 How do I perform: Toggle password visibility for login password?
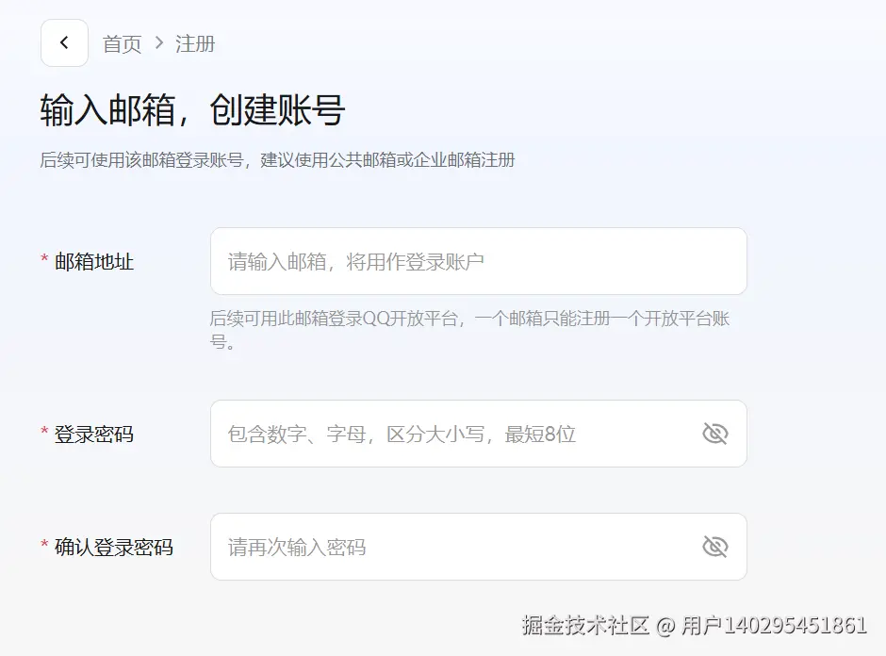click(x=714, y=434)
